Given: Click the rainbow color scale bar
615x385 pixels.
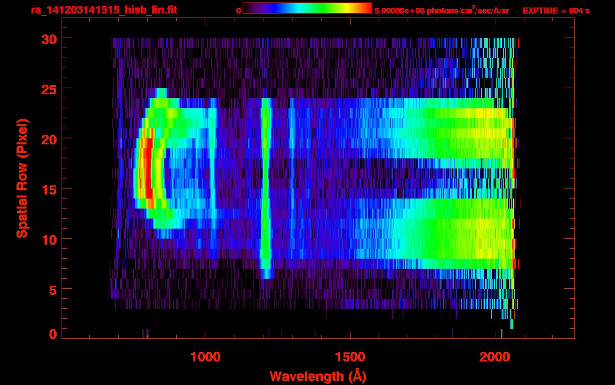Looking at the screenshot, I should click(x=307, y=8).
